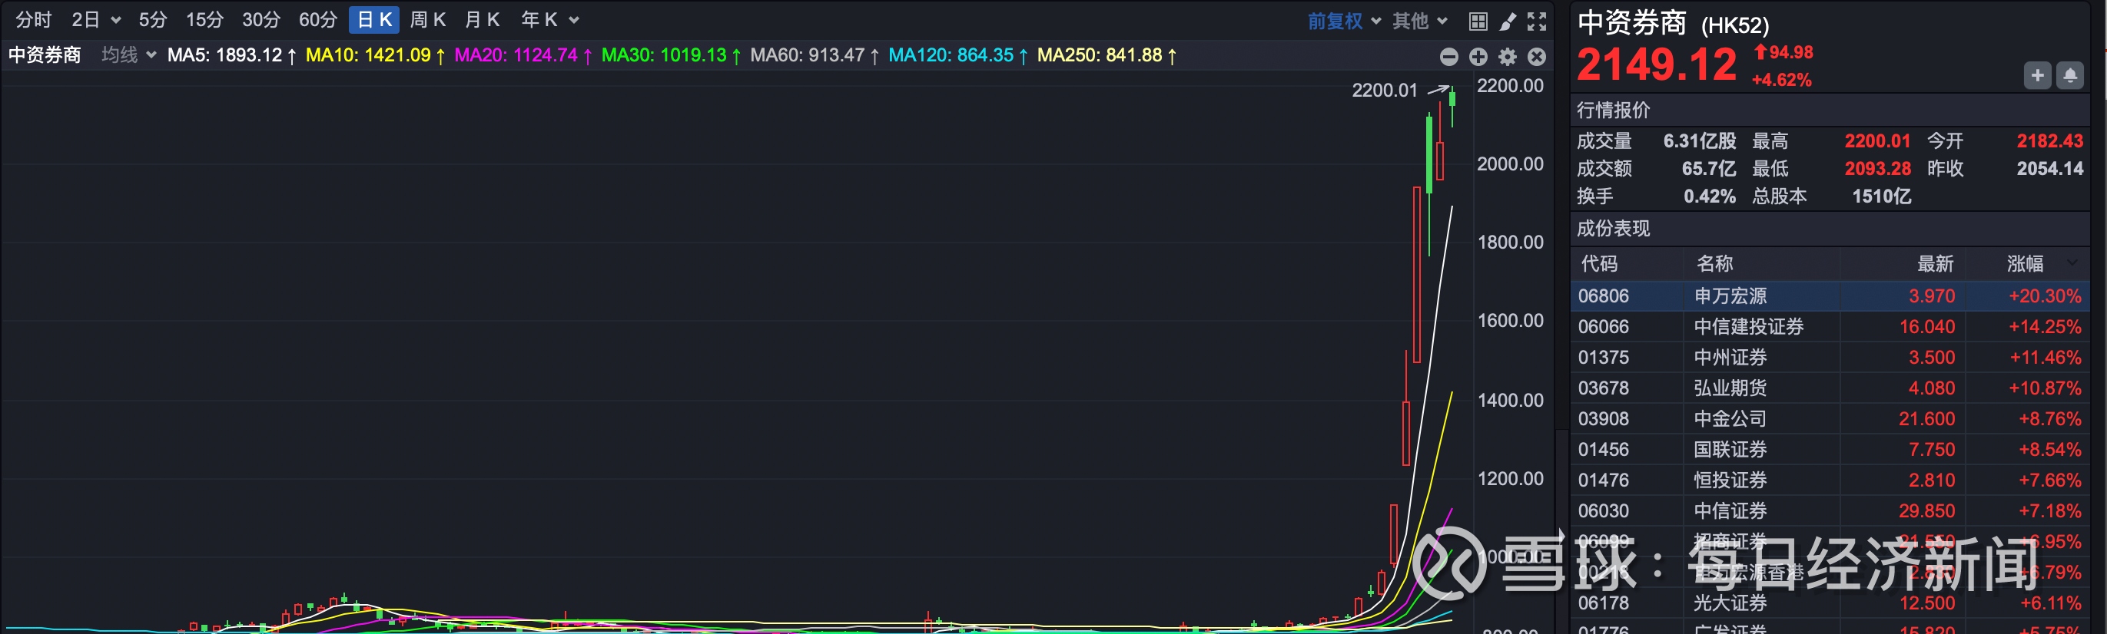Click the MA250 value 841.88 label
Image resolution: width=2107 pixels, height=634 pixels.
1107,55
